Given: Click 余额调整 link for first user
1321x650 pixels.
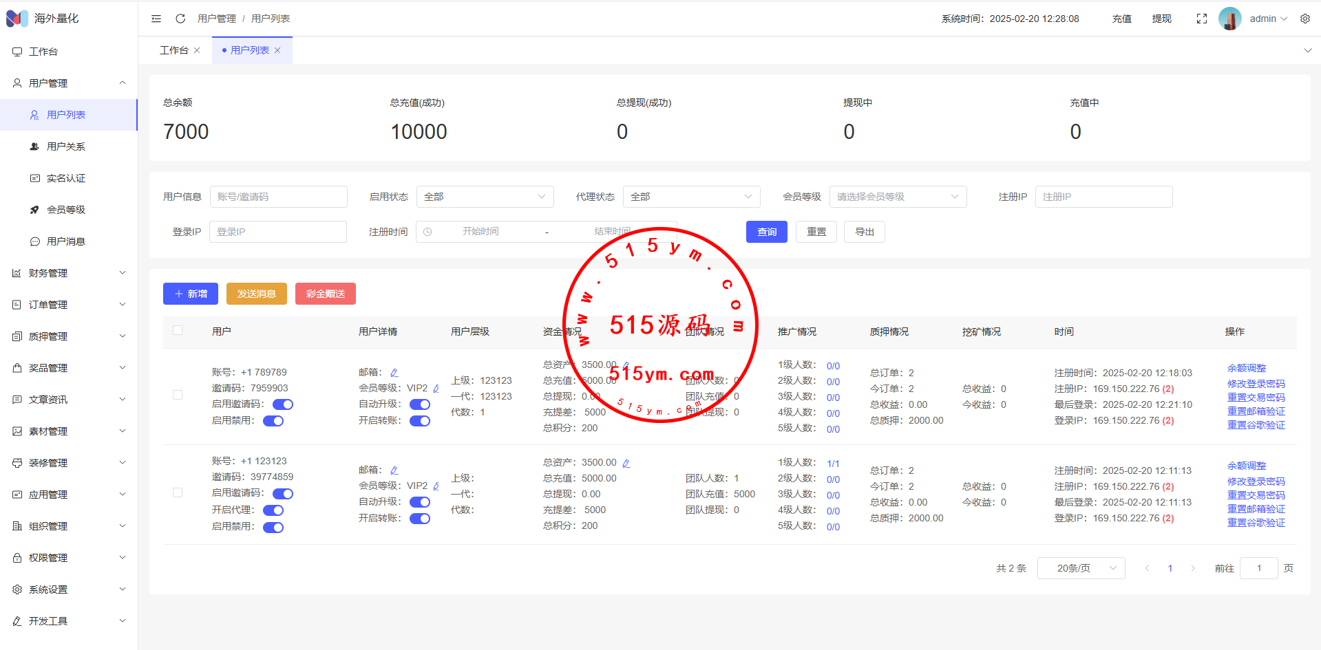Looking at the screenshot, I should point(1246,368).
